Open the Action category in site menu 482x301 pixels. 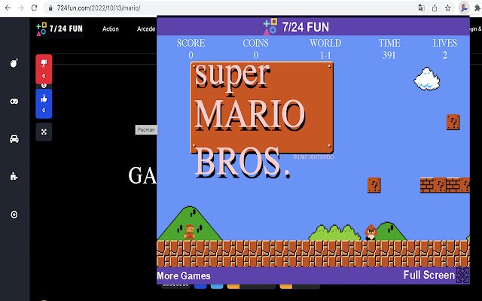coord(111,29)
